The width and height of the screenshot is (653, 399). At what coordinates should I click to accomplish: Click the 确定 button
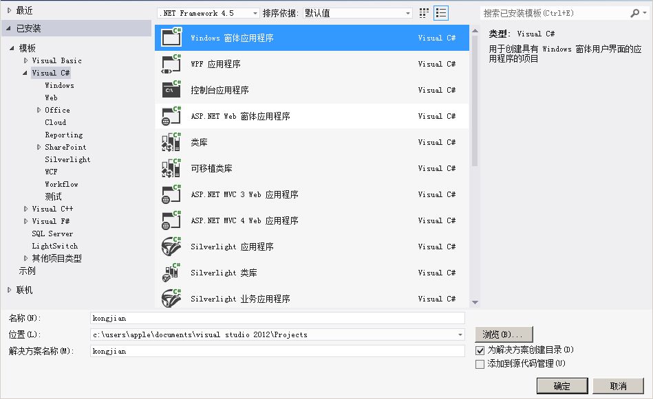[x=562, y=386]
